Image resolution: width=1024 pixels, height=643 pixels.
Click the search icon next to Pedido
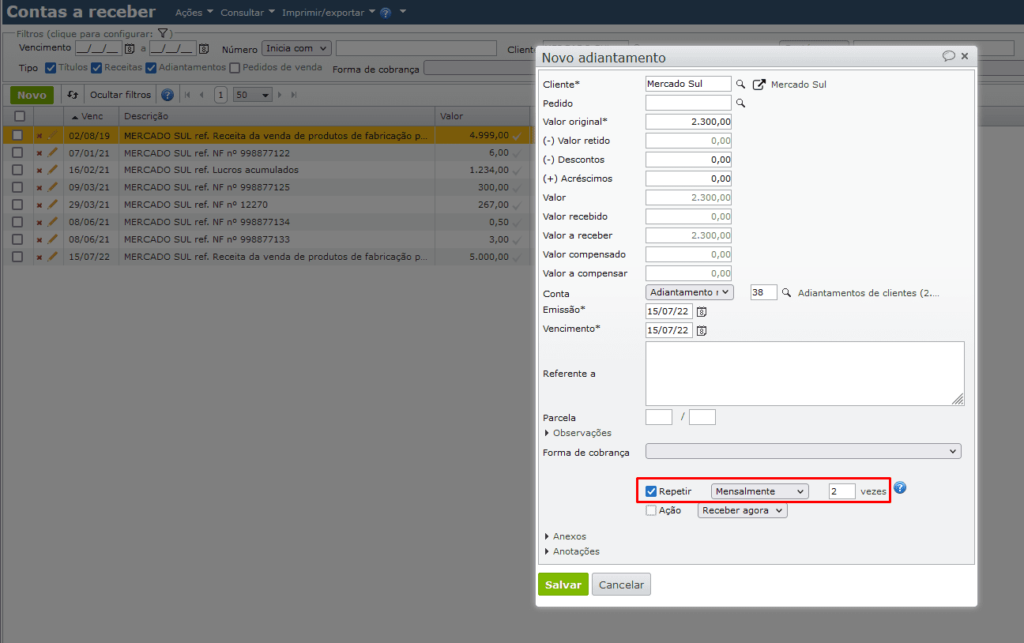[740, 103]
